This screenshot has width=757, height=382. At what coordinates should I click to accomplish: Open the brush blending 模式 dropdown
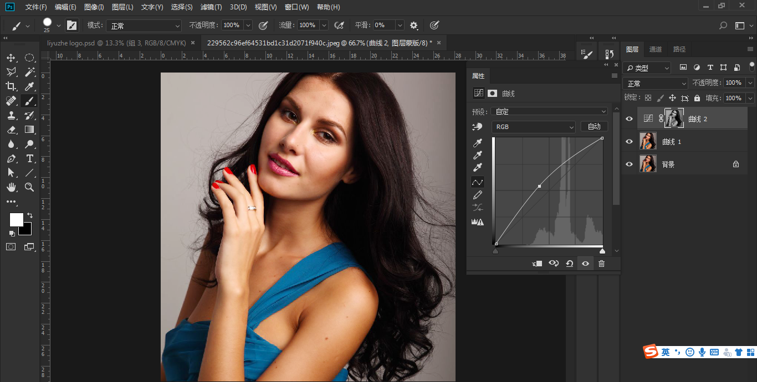pos(145,25)
